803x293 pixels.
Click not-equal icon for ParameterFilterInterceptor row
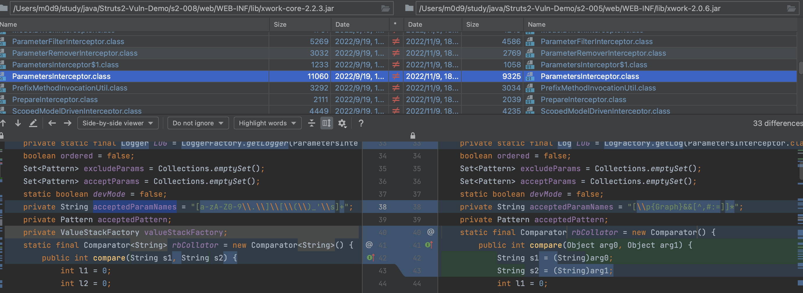pyautogui.click(x=396, y=41)
